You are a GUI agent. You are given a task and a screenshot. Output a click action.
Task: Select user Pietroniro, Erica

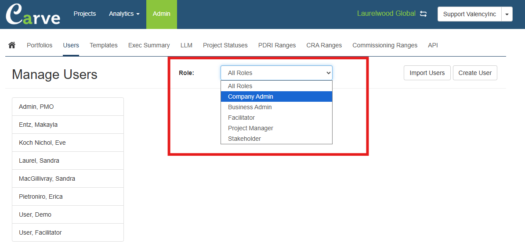pos(68,196)
